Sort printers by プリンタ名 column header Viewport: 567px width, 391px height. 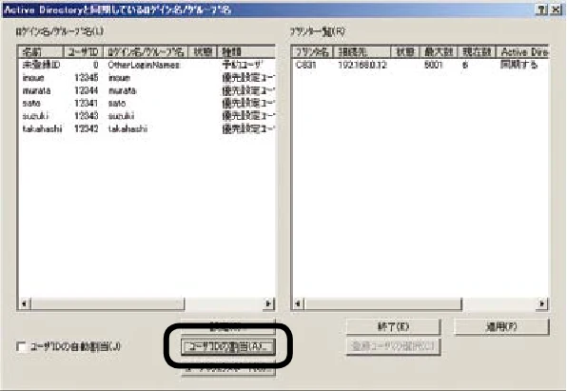312,51
